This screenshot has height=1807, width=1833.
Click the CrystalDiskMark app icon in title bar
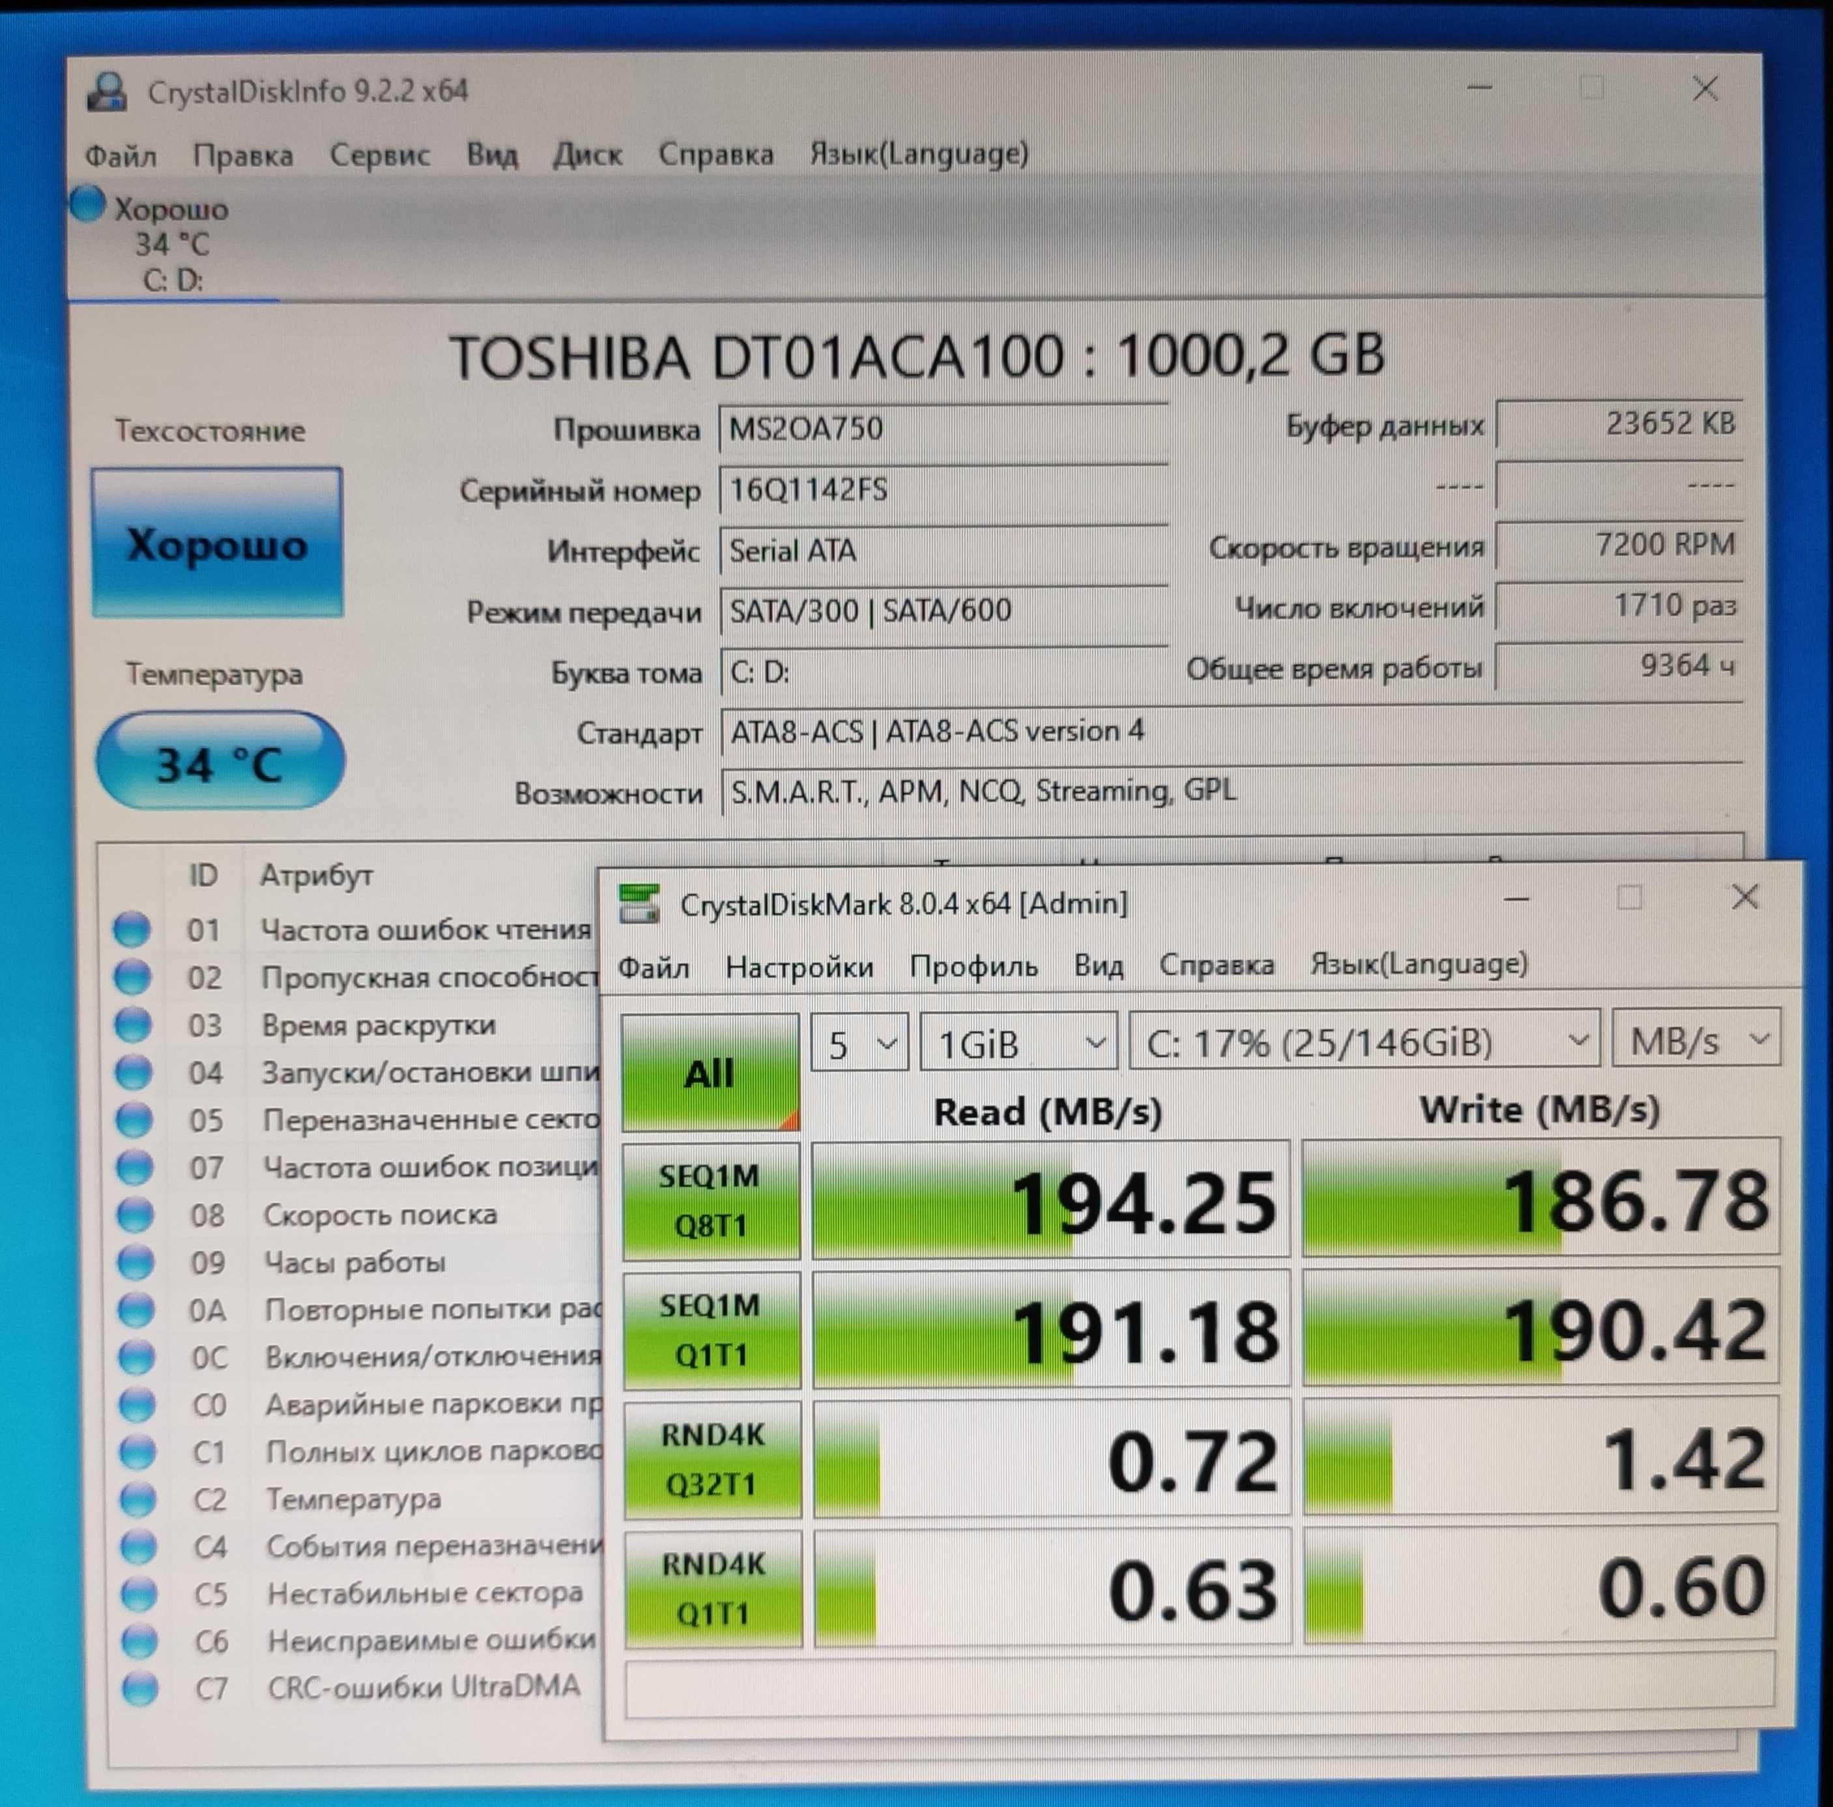tap(639, 903)
